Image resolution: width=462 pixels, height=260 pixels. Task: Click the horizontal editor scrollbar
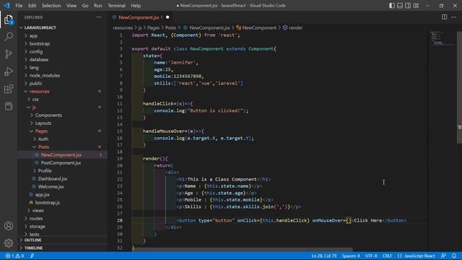pos(243,249)
